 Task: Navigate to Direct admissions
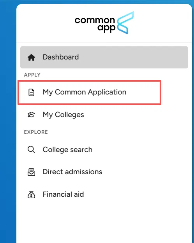pyautogui.click(x=72, y=172)
